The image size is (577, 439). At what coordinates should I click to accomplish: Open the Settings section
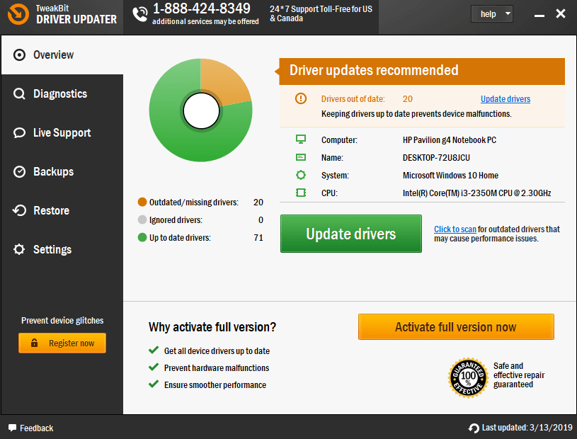click(x=62, y=249)
